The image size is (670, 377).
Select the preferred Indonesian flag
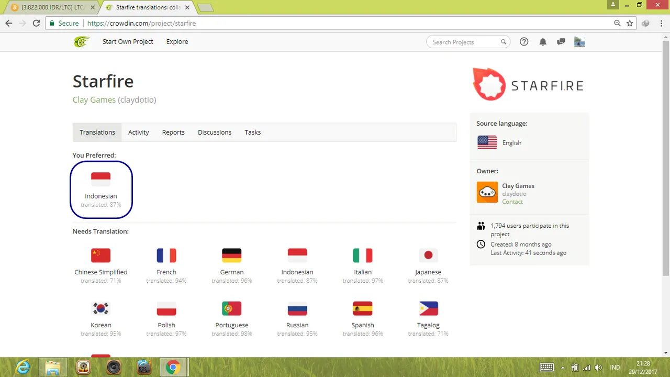100,179
